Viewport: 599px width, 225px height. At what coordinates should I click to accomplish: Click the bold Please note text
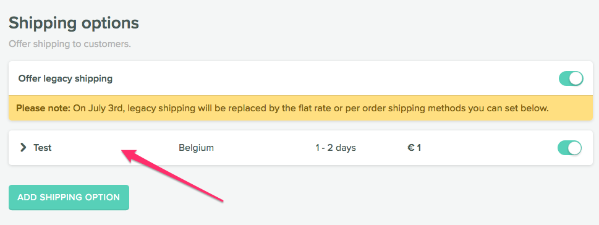click(43, 109)
